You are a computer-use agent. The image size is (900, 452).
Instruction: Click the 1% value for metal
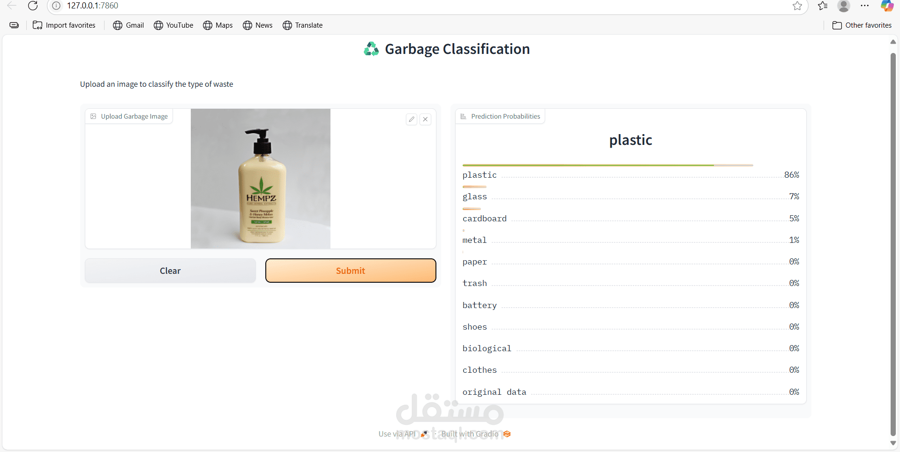coord(794,240)
